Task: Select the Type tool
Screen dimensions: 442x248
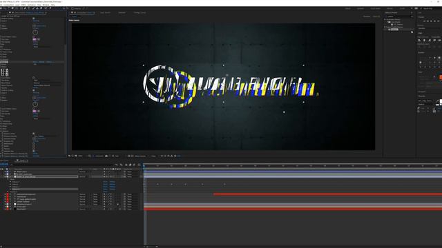Action: pos(29,8)
